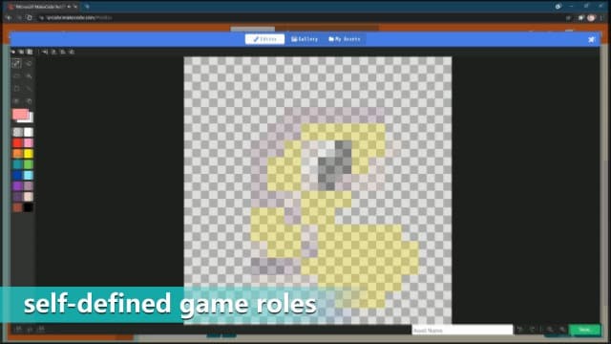Viewport: 611px width, 344px height.
Task: Select the eraser tool
Action: (x=29, y=64)
